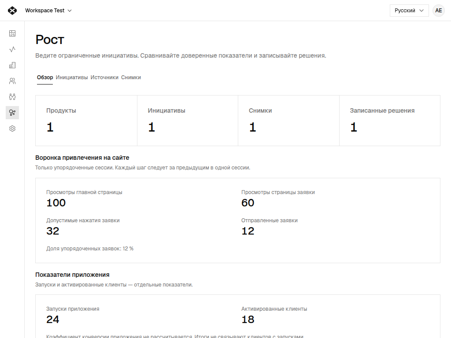Open the buildings icon in sidebar
Screen dimensions: 451x338
12,65
